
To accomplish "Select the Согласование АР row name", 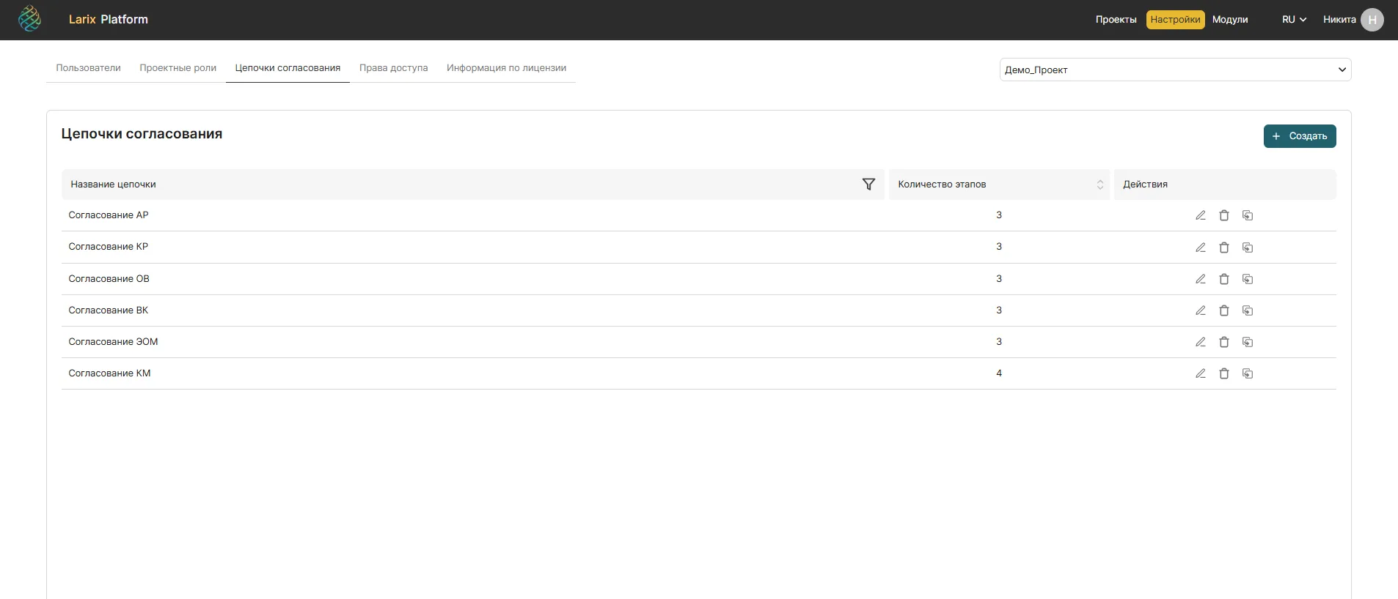I will click(109, 215).
